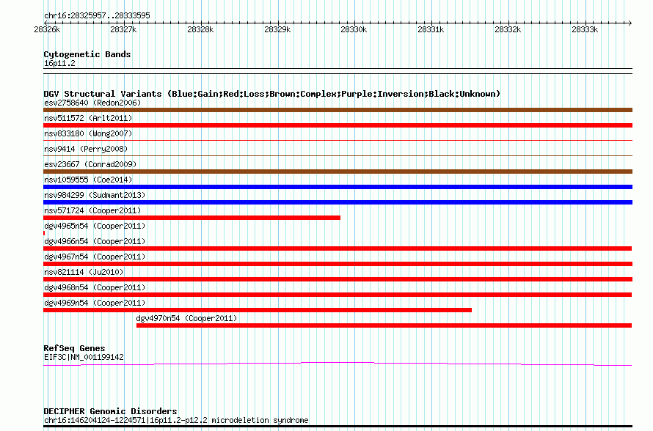Click the 28329k ruler tick label

coord(277,29)
